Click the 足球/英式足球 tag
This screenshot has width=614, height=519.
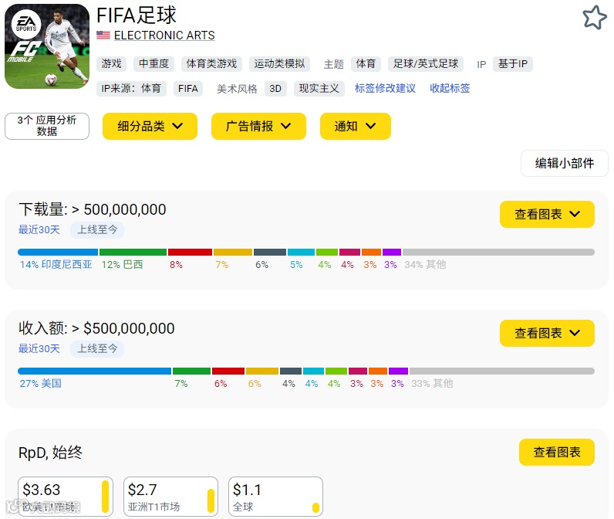pos(426,63)
